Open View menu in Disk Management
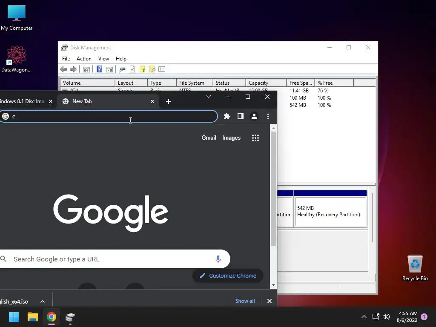 103,59
